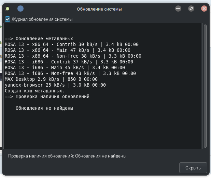Click the "yandex-browser" log line
The height and width of the screenshot is (180, 211).
coord(55,85)
